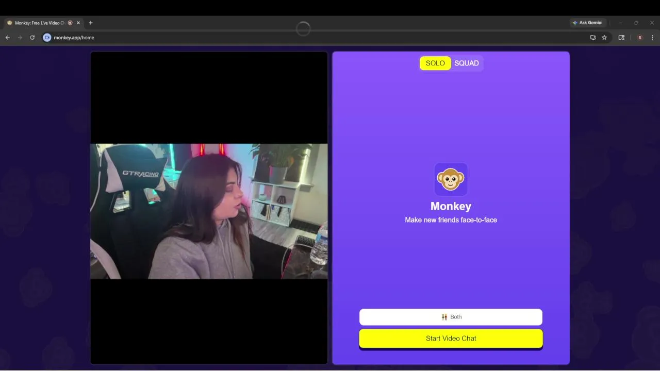Open Chrome side panel search icon

coord(621,38)
